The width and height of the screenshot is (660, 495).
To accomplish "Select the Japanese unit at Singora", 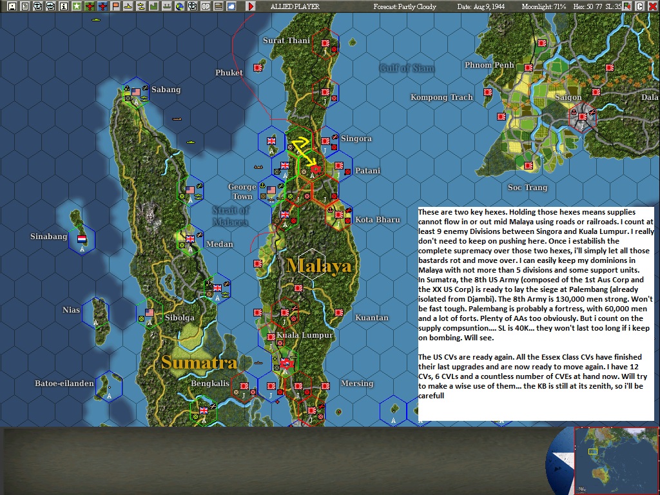I will click(325, 141).
